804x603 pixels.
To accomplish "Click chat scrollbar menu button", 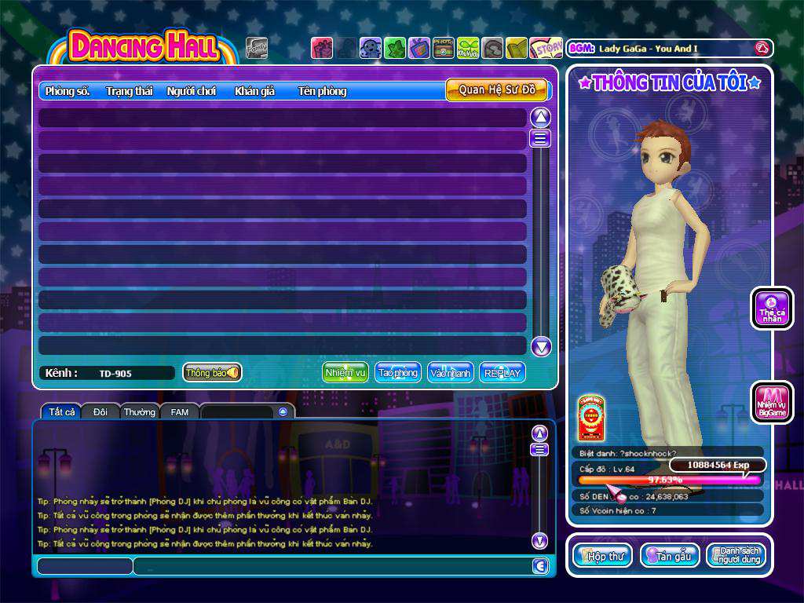I will [x=539, y=450].
